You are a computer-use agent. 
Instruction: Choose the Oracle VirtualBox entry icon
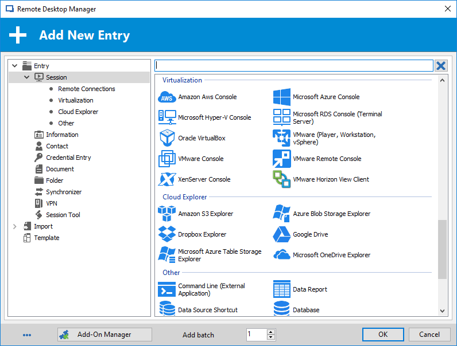pyautogui.click(x=167, y=138)
